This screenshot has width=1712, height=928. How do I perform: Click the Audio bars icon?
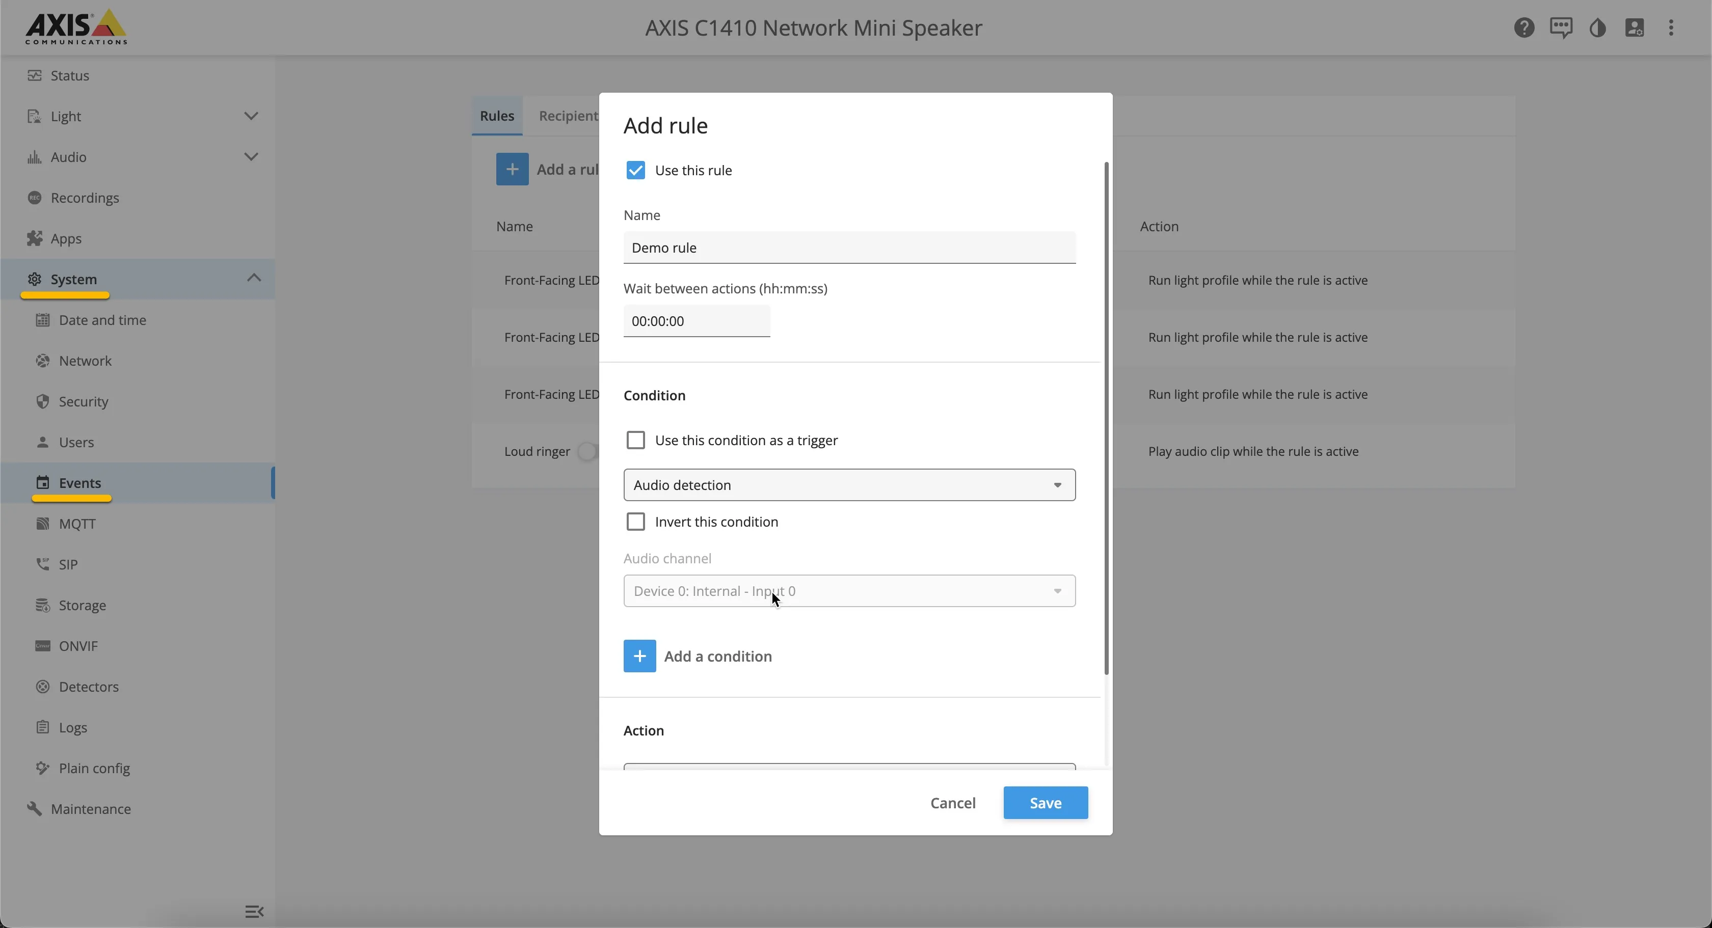tap(35, 157)
